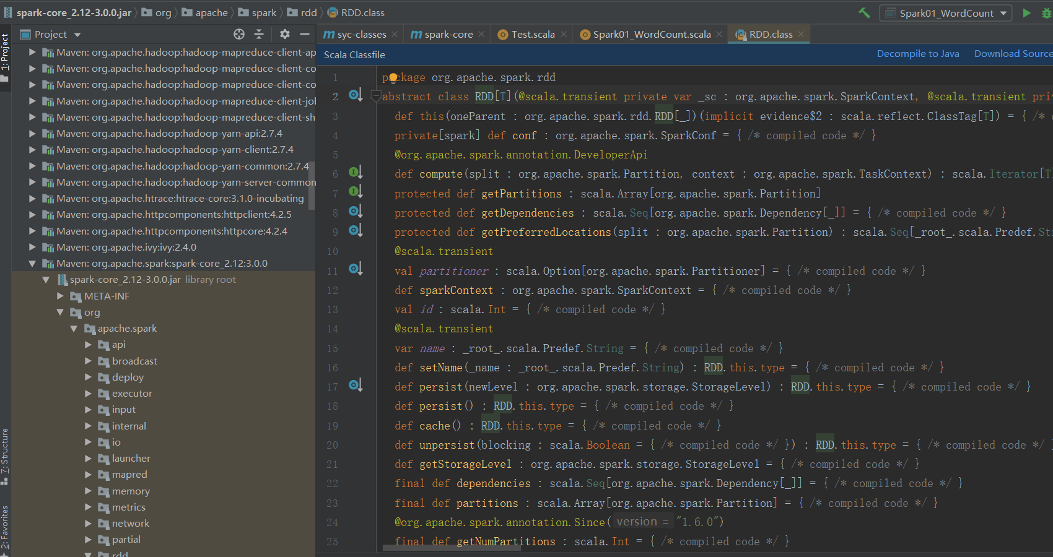Open Project panel settings gear

coord(284,34)
